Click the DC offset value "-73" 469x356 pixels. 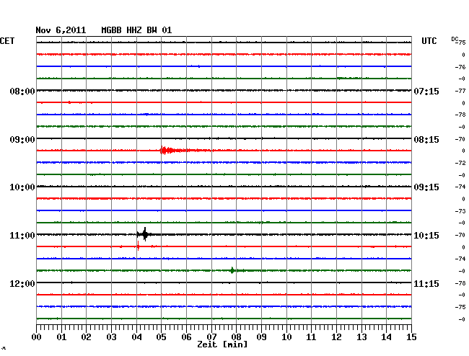coord(460,211)
